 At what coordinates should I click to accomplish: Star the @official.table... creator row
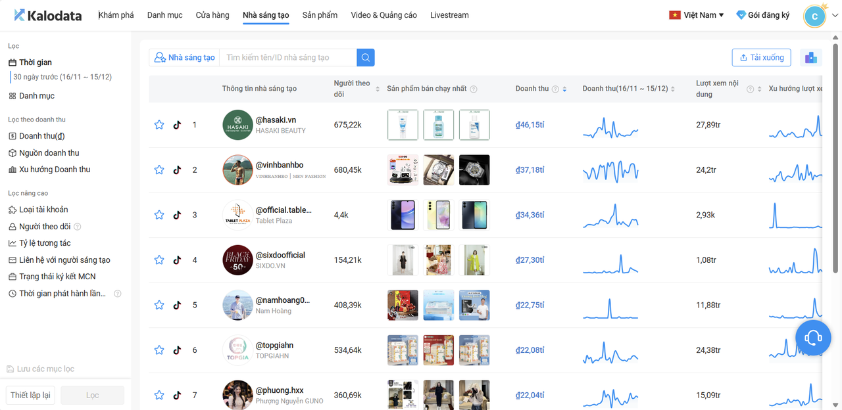[159, 215]
